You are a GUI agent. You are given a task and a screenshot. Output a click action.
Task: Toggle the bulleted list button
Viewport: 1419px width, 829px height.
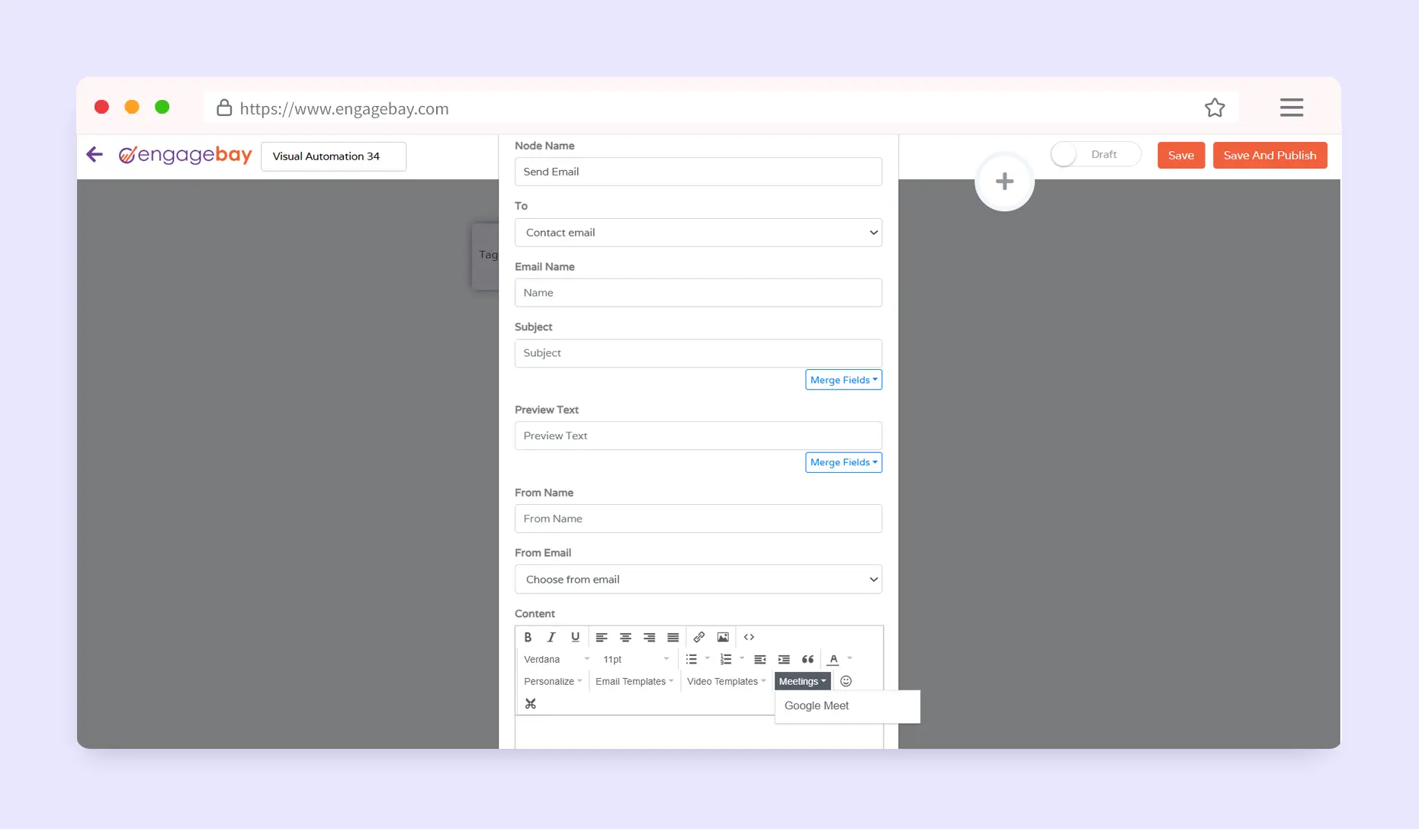(692, 659)
